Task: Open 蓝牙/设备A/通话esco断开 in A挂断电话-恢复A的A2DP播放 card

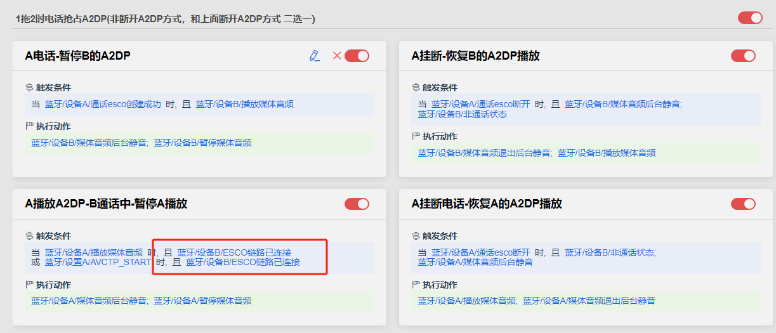Action: [481, 252]
